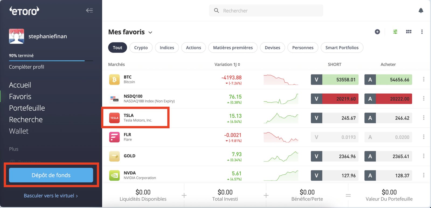The image size is (431, 208).
Task: Open the NVDA NVIDIA Corporation market name
Action: click(140, 175)
